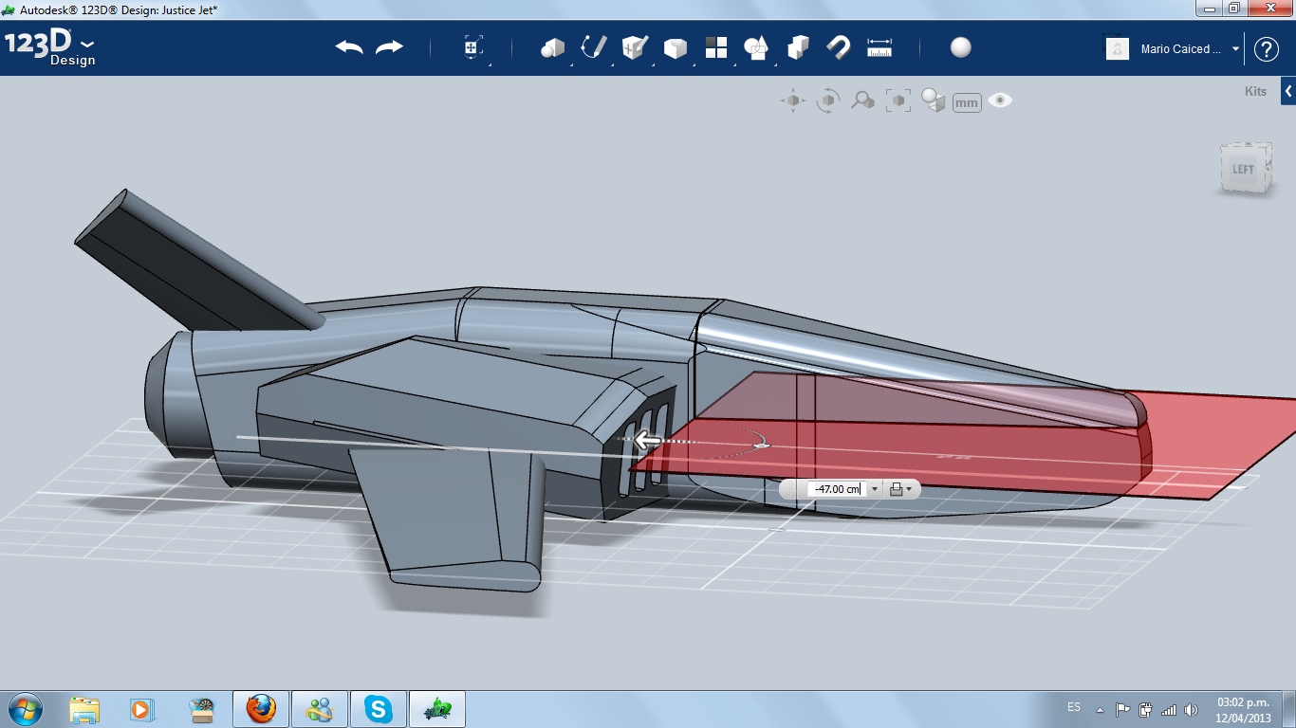The image size is (1296, 728).
Task: Switch to Windows Live Messenger on taskbar
Action: pyautogui.click(x=320, y=708)
